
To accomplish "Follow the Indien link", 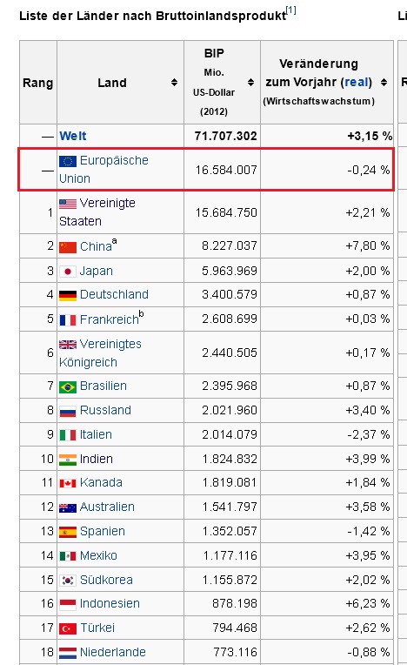I will 97,459.
